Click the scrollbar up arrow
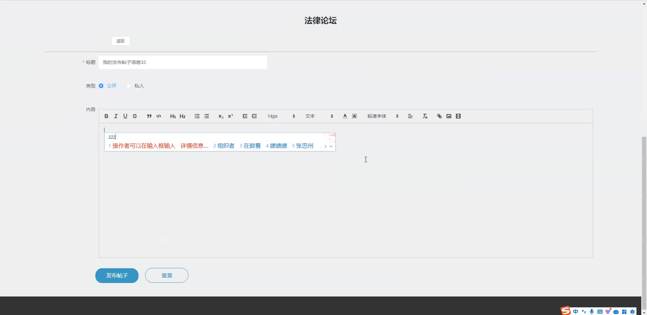The height and width of the screenshot is (315, 647). coord(644,4)
